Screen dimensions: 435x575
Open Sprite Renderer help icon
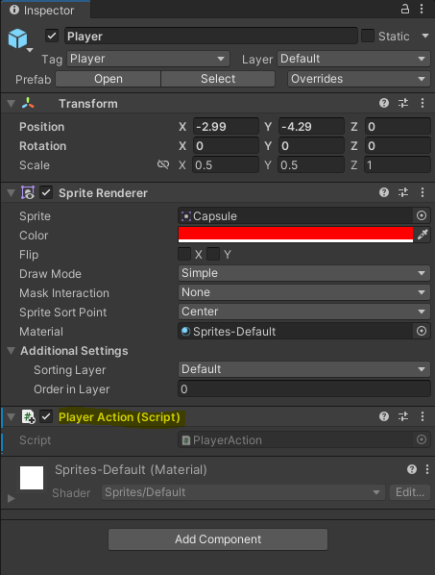coord(384,192)
